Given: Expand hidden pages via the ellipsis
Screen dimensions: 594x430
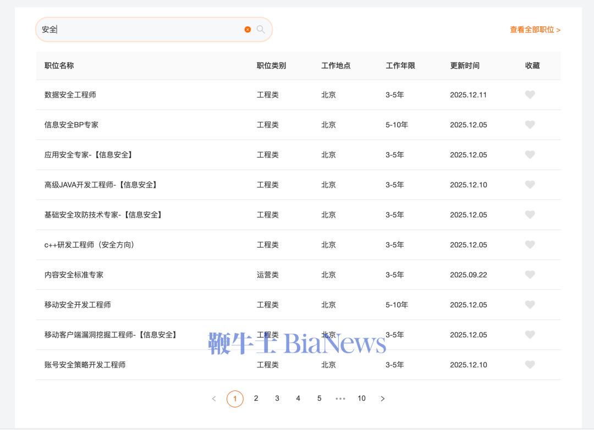Looking at the screenshot, I should coord(340,399).
